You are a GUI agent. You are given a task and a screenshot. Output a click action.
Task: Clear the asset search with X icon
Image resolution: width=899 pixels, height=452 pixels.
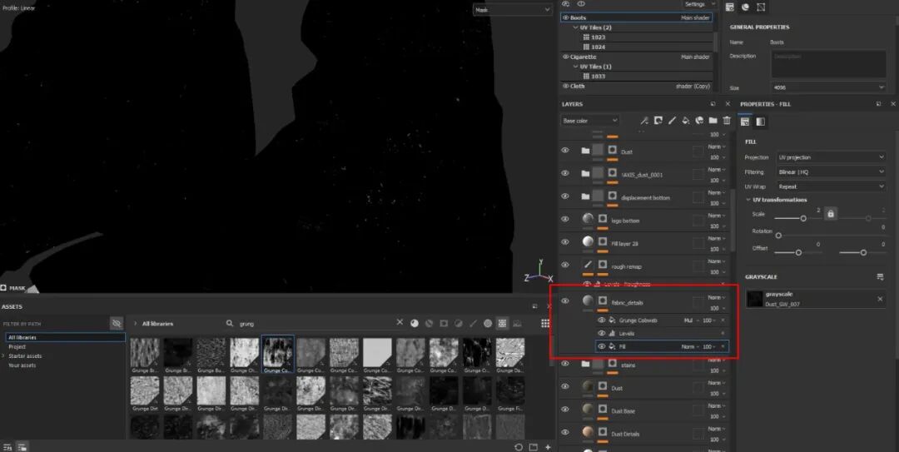[x=400, y=323]
